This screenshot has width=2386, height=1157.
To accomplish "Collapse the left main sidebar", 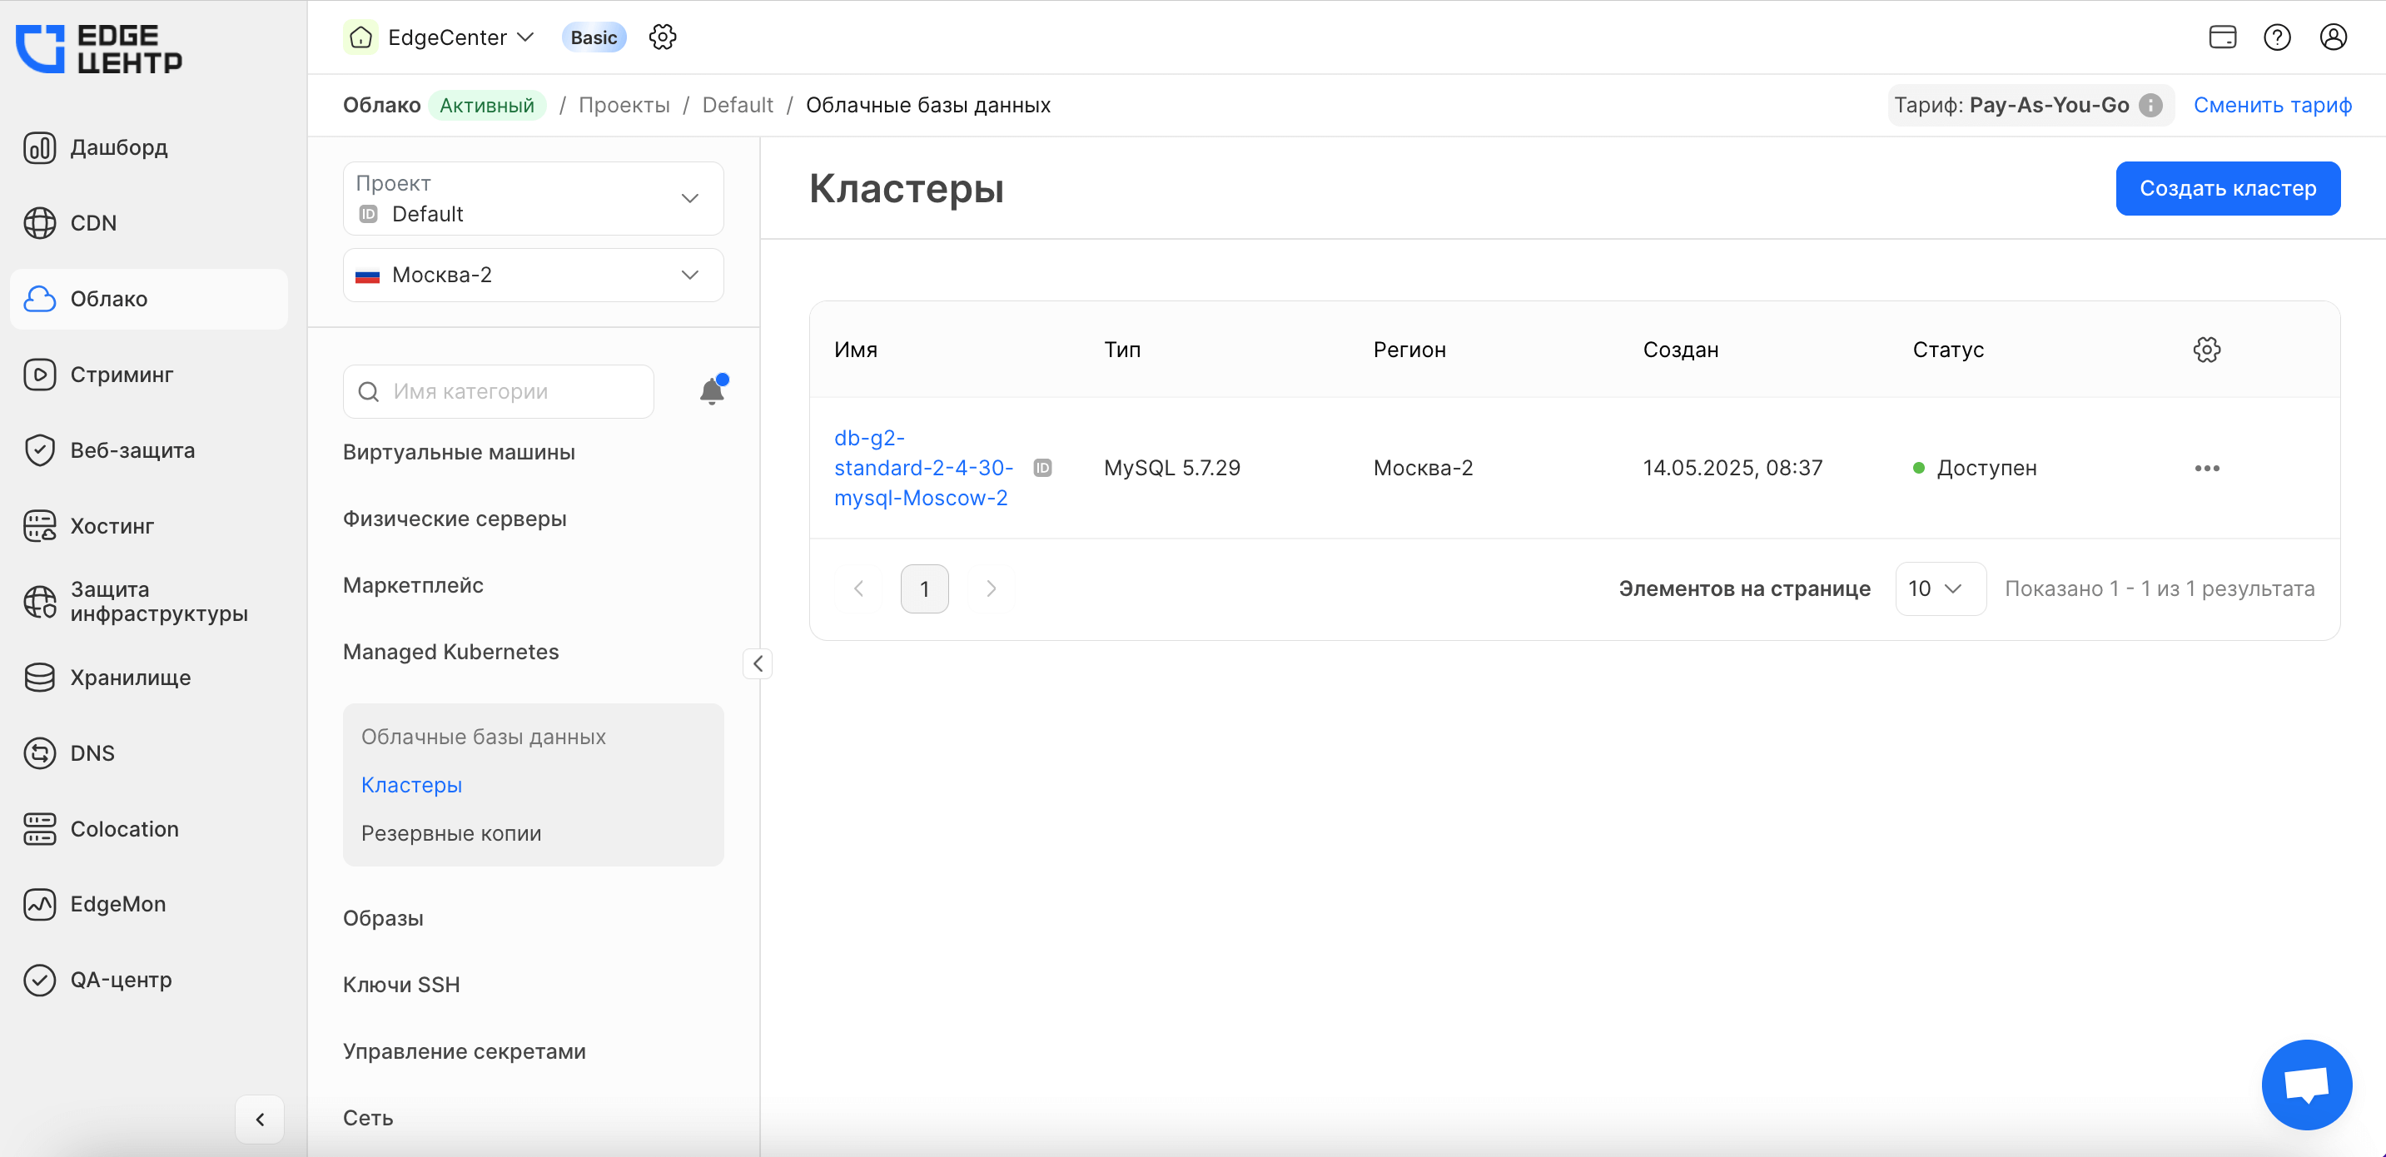I will 260,1119.
